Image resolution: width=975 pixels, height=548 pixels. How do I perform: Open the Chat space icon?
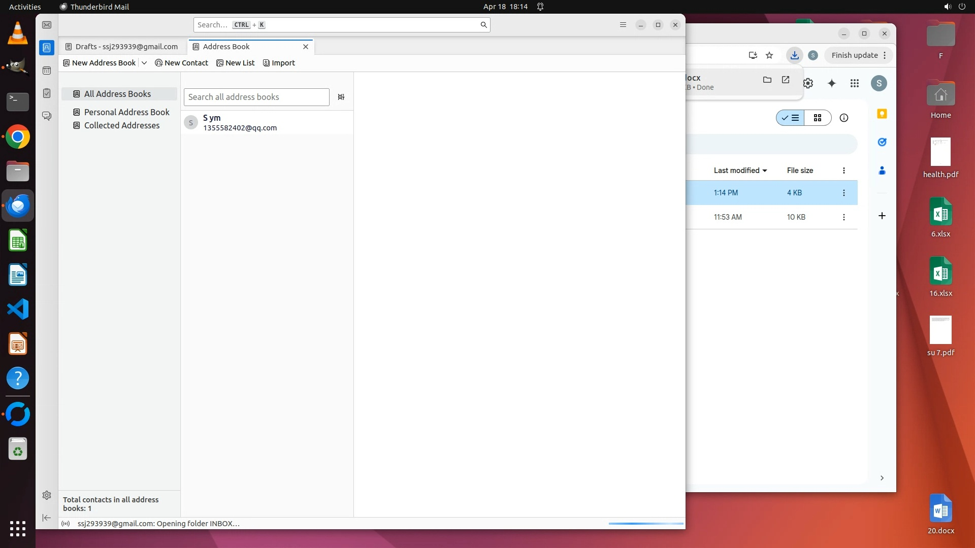tap(47, 116)
